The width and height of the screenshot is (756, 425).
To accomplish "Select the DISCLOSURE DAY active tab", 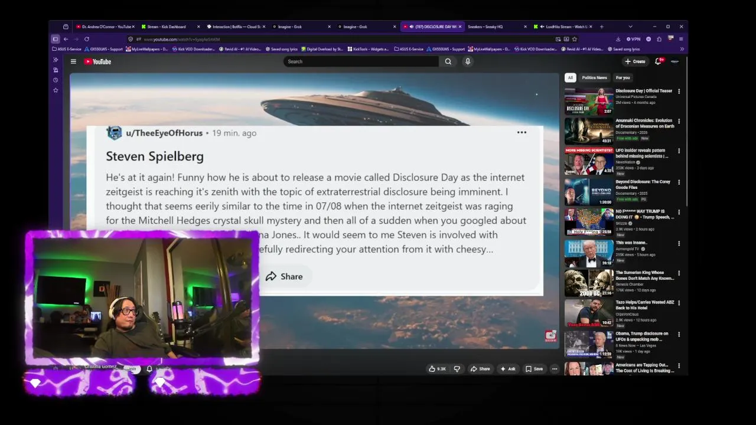I will point(431,27).
